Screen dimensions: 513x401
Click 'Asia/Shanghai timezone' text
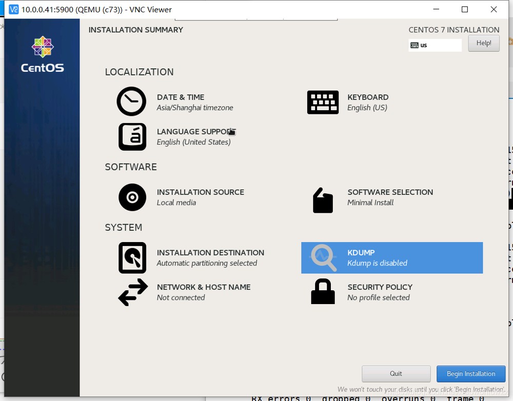click(x=194, y=108)
